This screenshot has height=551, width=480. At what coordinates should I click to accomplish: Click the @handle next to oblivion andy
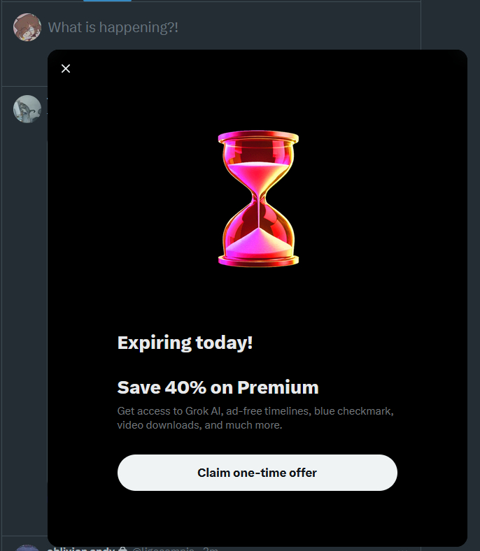coord(163,548)
